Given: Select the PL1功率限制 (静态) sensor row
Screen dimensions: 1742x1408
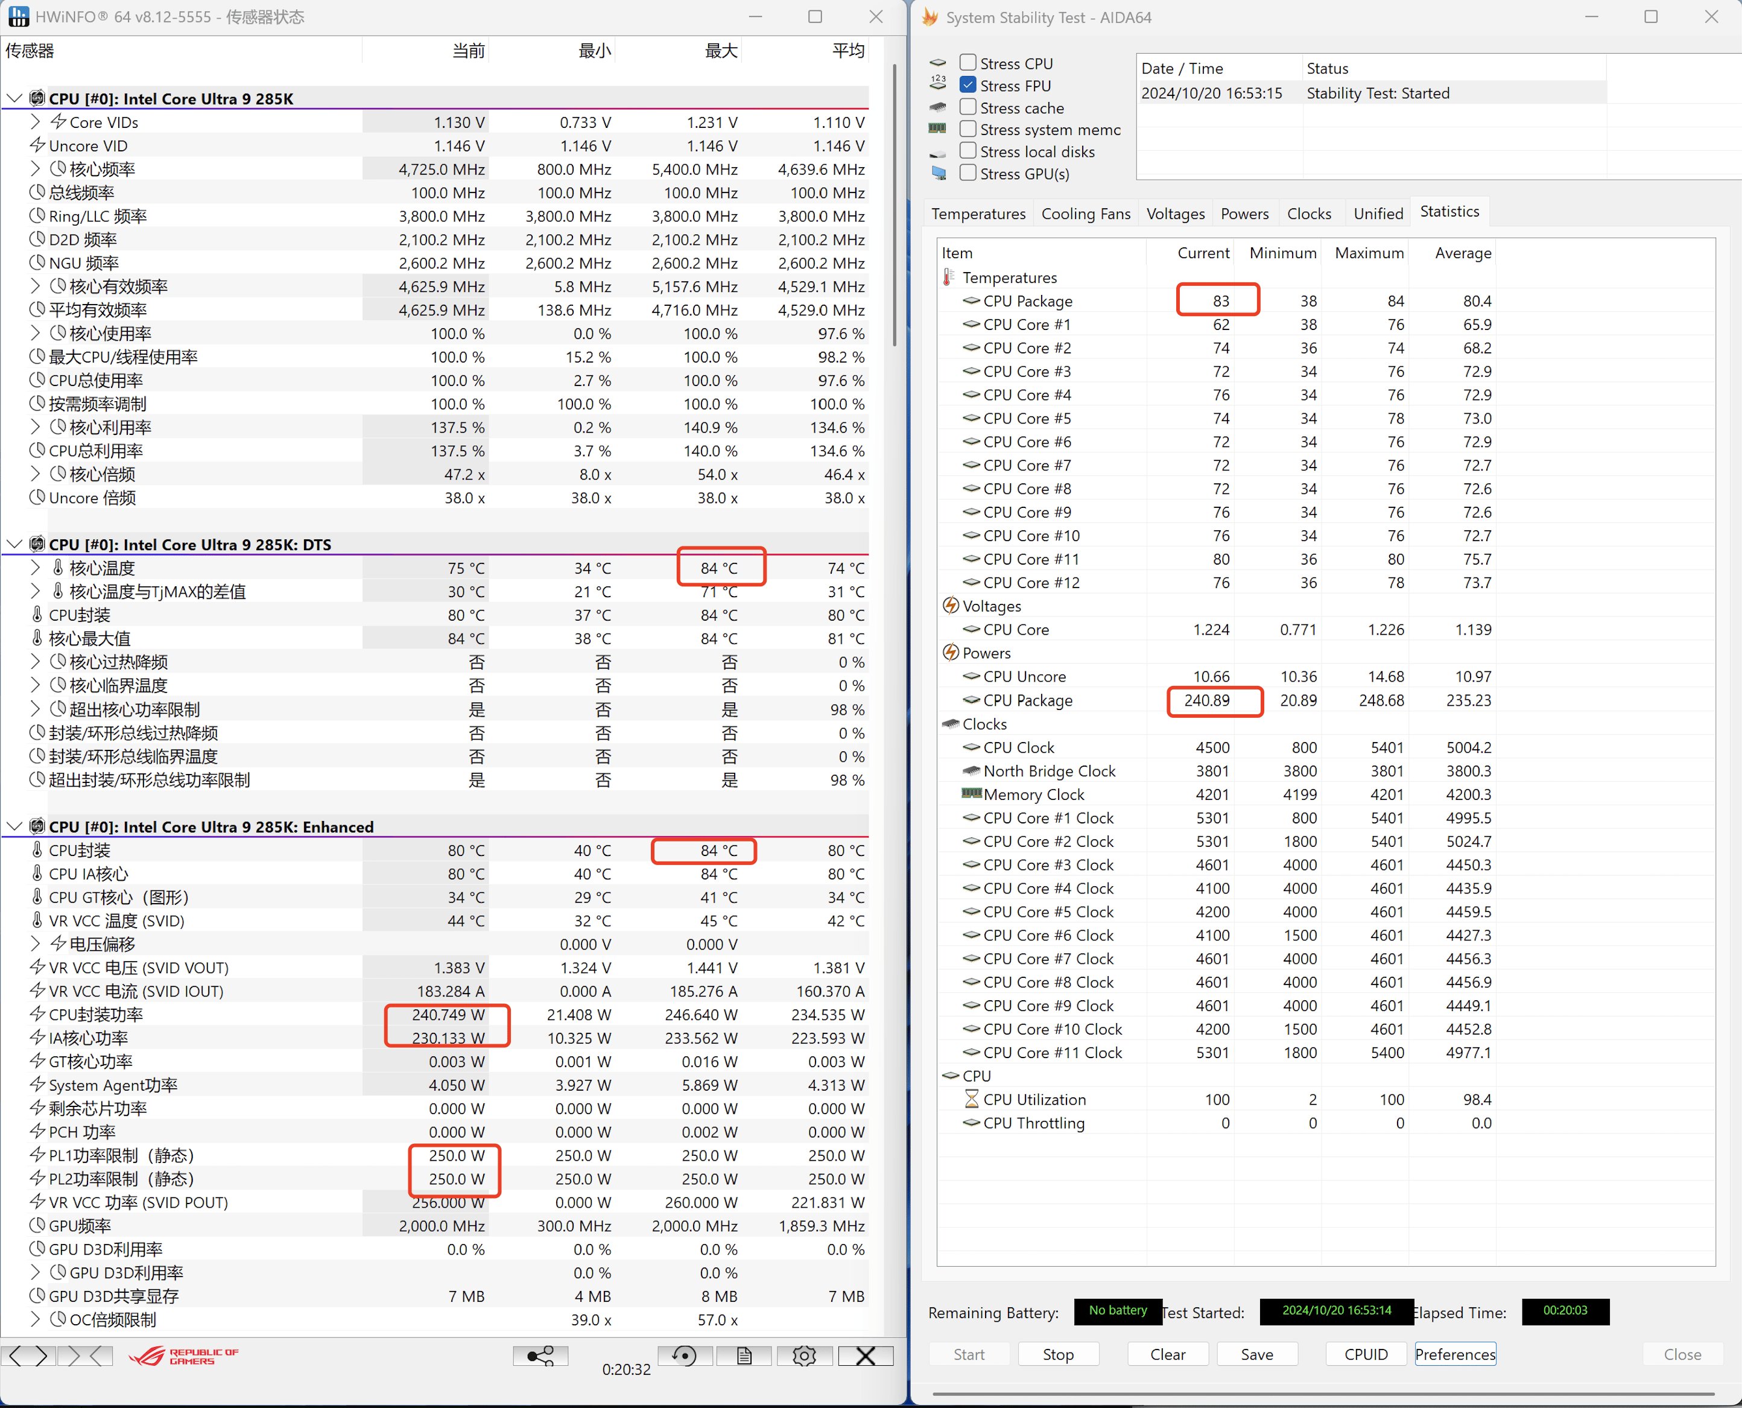Looking at the screenshot, I should (x=435, y=1155).
